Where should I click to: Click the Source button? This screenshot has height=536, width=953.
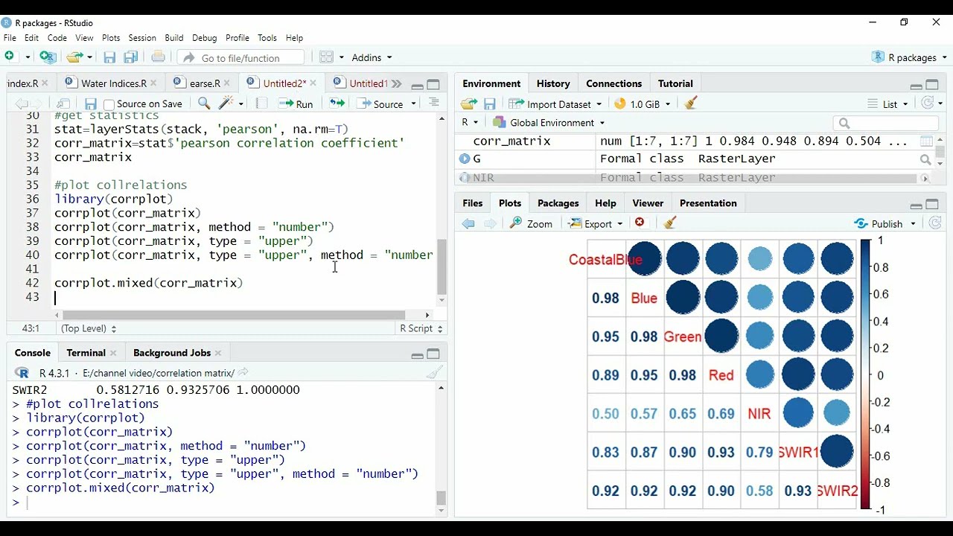coord(380,104)
